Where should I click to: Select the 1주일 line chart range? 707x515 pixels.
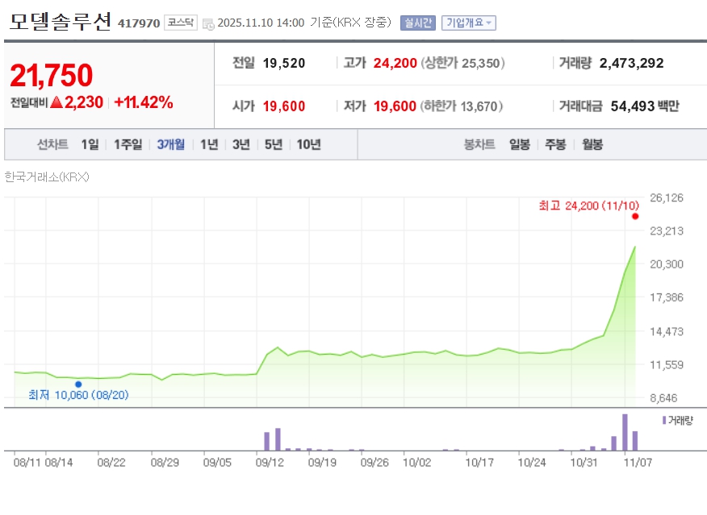tap(128, 145)
